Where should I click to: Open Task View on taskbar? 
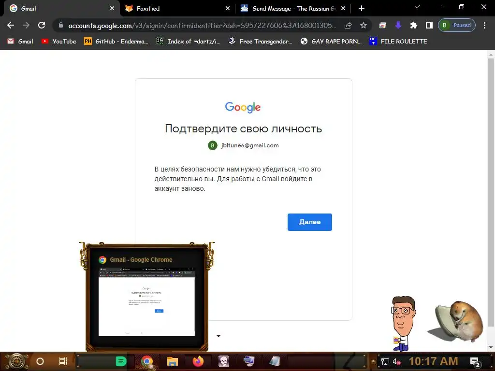pyautogui.click(x=63, y=361)
